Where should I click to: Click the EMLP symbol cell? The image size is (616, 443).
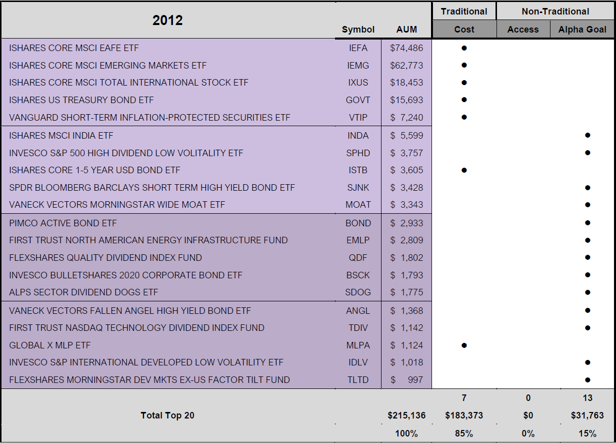(358, 240)
